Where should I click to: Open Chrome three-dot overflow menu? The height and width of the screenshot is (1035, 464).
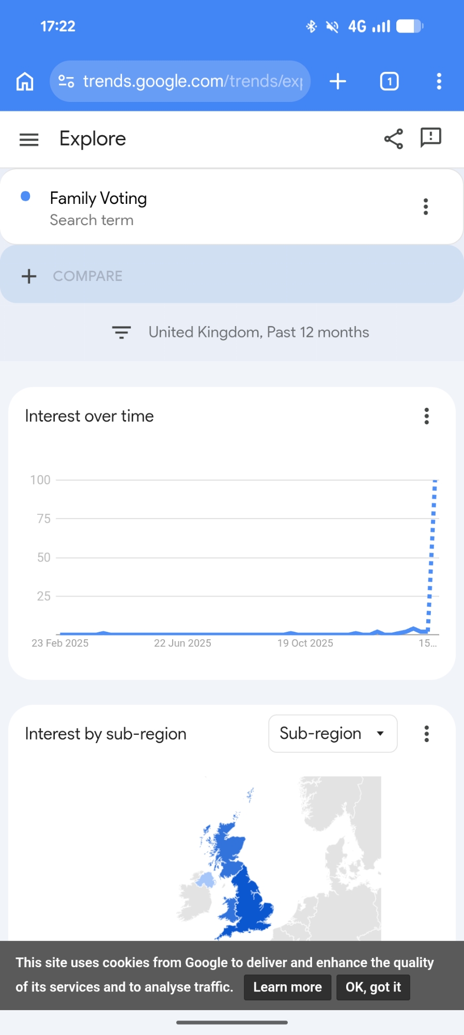click(439, 81)
